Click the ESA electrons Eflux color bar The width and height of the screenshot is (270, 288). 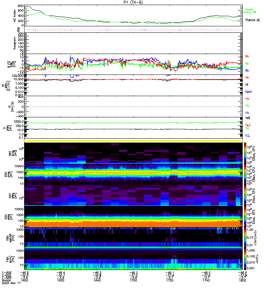point(245,217)
